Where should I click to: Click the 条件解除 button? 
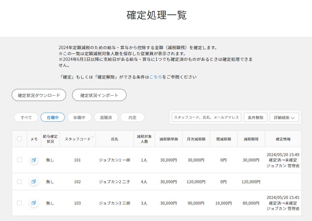pos(256,117)
